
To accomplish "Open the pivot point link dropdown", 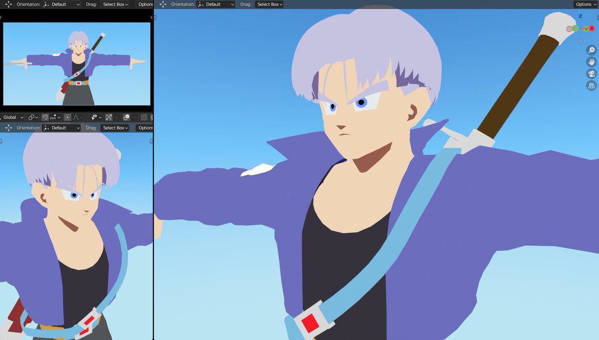I will [33, 117].
